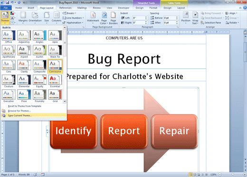Viewport: 247px width, 177px height.
Task: Open the Selection Pane
Action: tap(211, 23)
